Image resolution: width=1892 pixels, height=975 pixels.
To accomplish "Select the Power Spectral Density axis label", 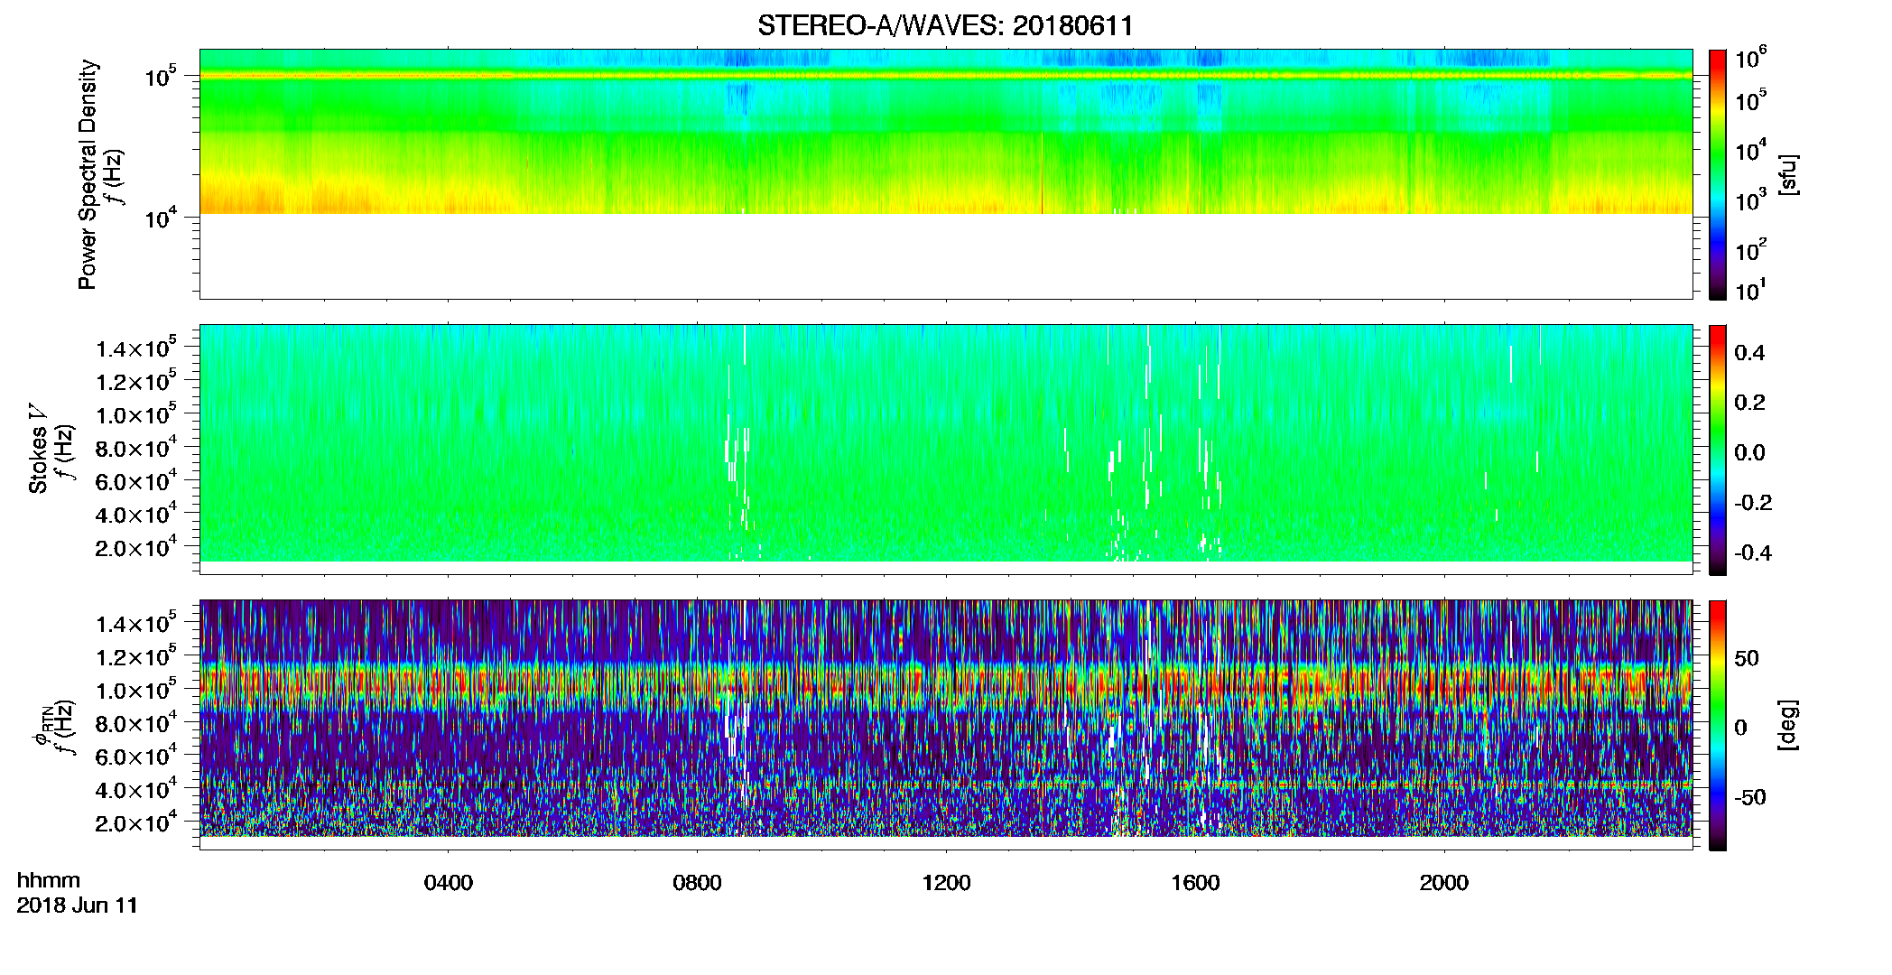I will [88, 174].
